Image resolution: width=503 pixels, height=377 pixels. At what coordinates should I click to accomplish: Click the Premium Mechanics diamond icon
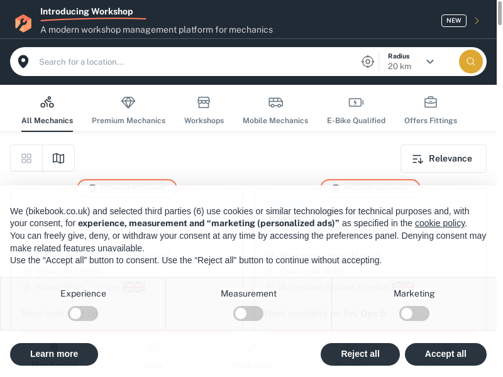point(128,102)
